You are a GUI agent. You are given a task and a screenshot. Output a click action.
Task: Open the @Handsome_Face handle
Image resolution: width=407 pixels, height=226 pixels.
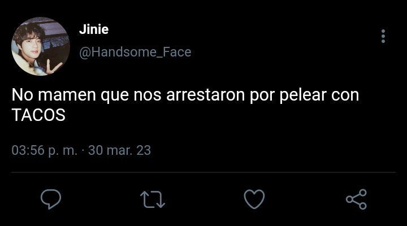(x=135, y=52)
